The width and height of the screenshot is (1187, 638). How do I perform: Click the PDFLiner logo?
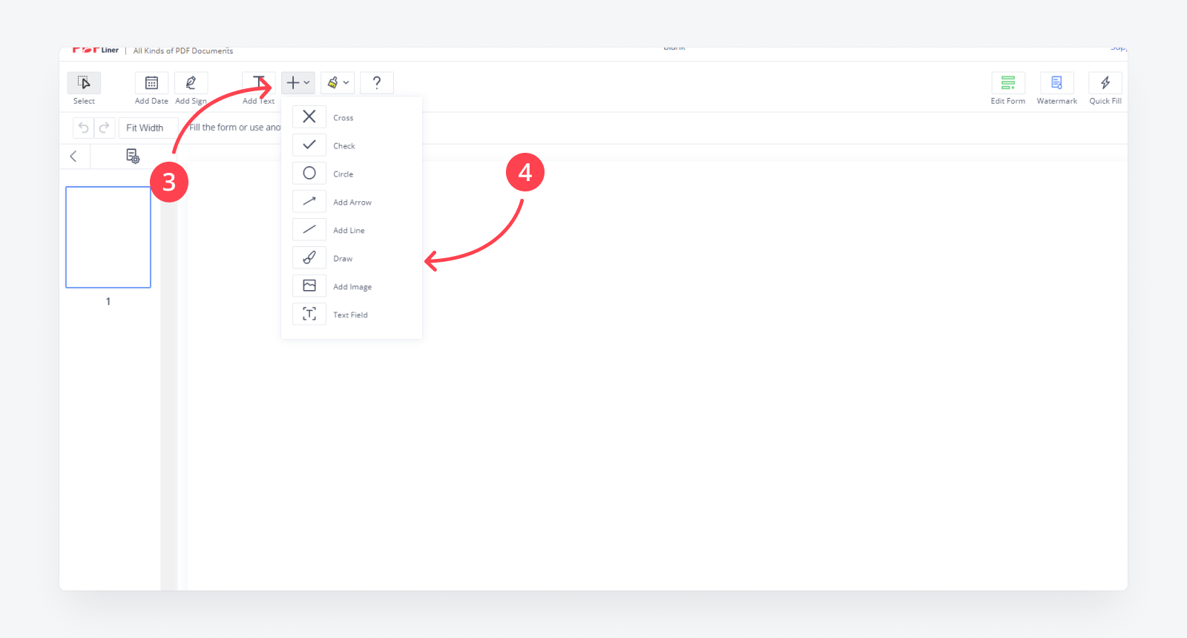pyautogui.click(x=96, y=50)
